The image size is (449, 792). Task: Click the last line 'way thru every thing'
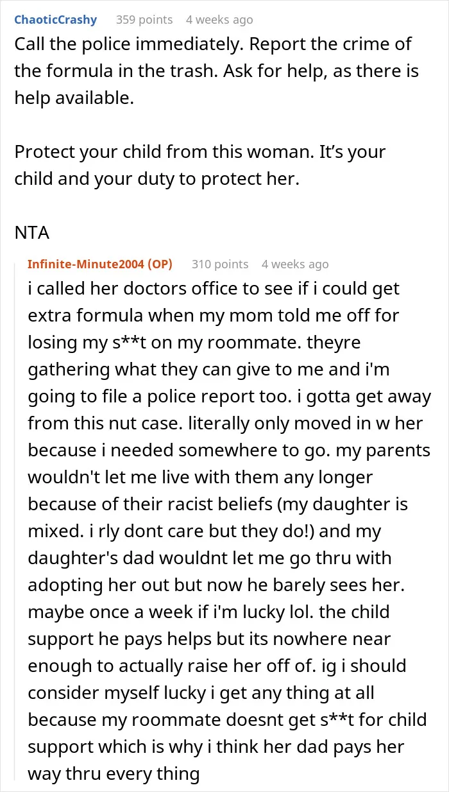click(114, 774)
